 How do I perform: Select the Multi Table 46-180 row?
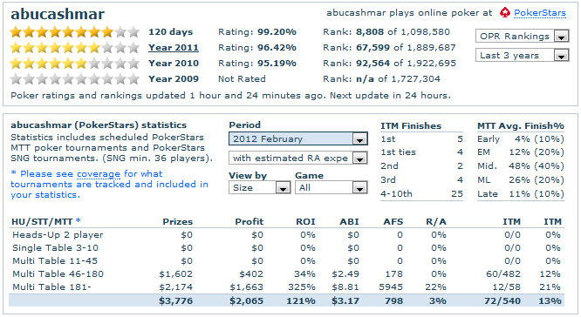click(x=286, y=274)
